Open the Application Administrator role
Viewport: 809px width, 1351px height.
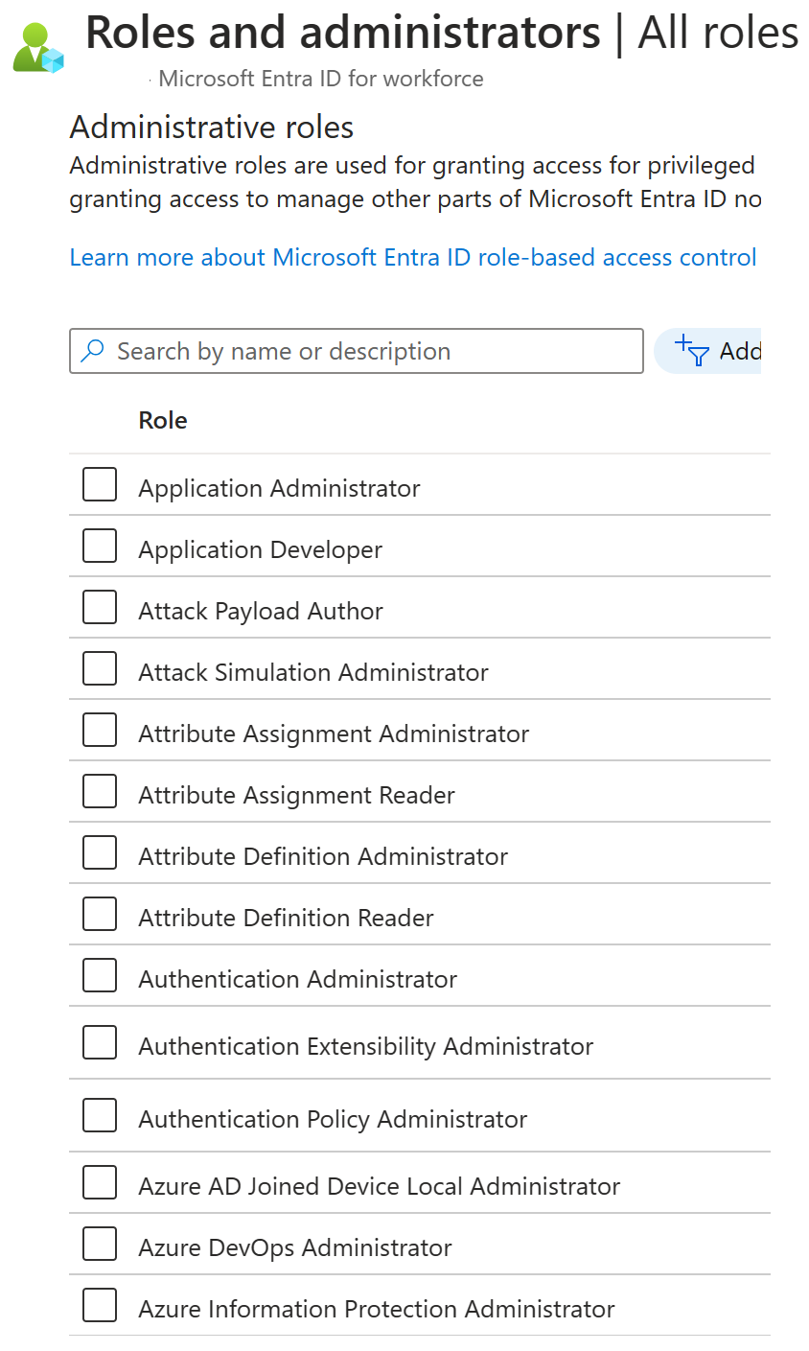point(279,487)
